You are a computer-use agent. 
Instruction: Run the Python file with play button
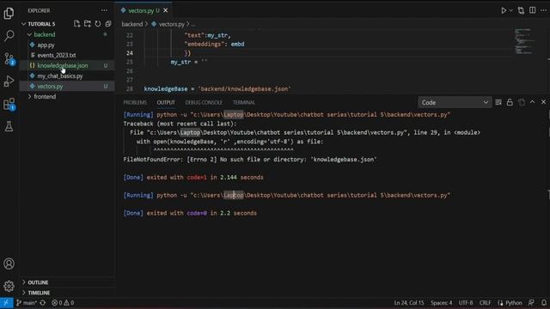point(504,10)
